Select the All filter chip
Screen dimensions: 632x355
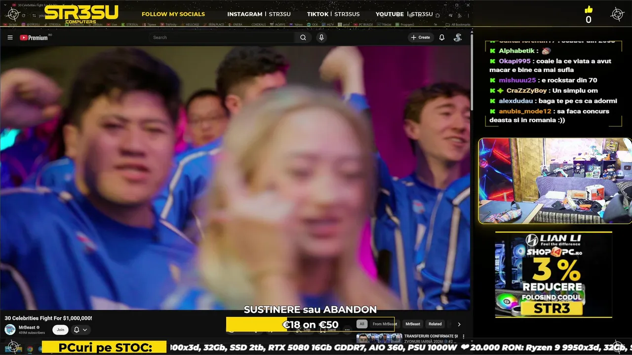362,324
